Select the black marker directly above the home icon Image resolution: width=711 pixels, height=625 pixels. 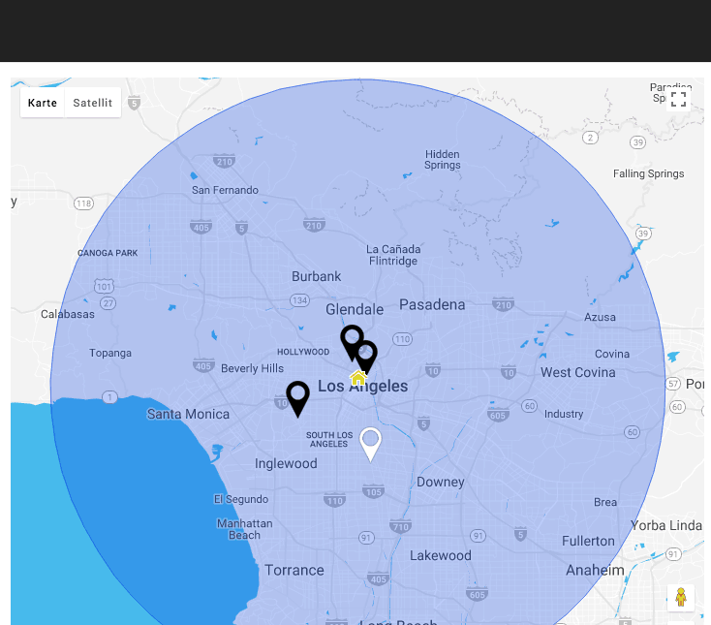click(366, 355)
